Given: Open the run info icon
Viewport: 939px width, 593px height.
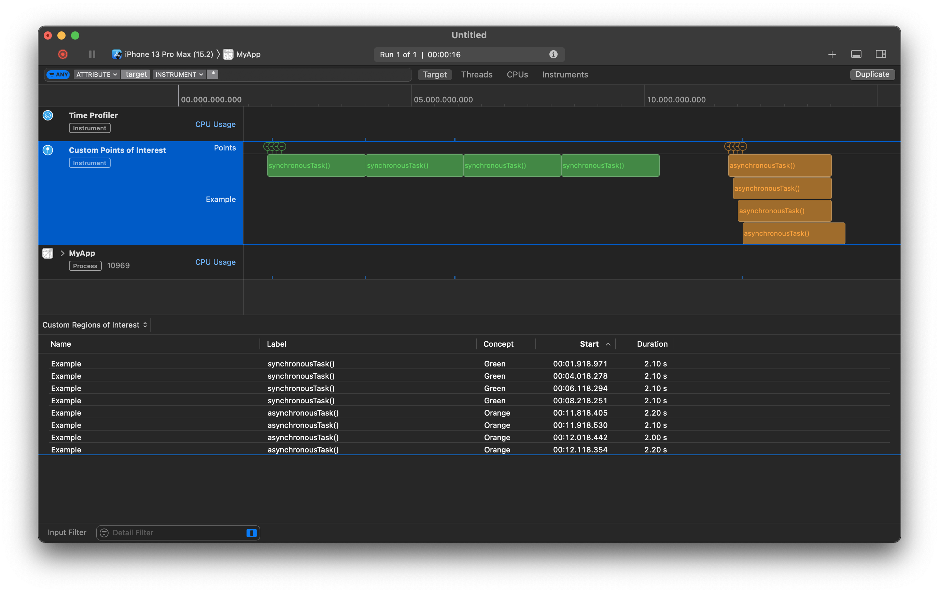Looking at the screenshot, I should coord(553,55).
